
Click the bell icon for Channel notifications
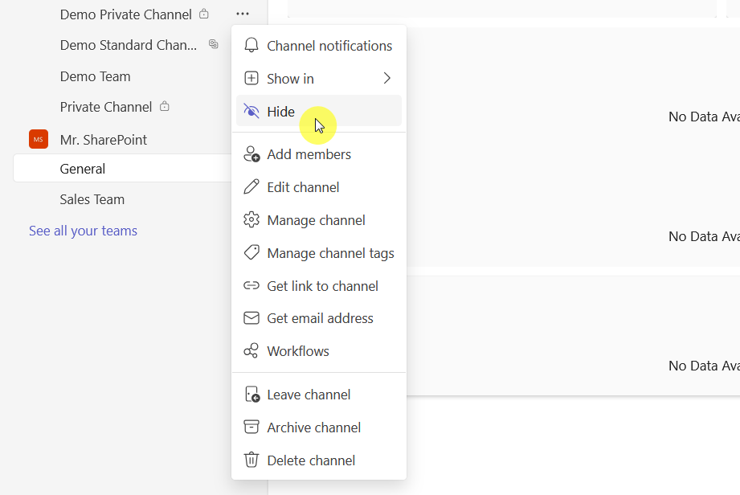coord(251,45)
